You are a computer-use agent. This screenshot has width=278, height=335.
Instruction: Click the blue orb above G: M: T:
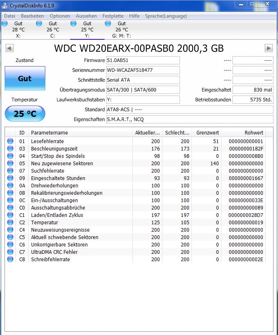pyautogui.click(x=108, y=23)
